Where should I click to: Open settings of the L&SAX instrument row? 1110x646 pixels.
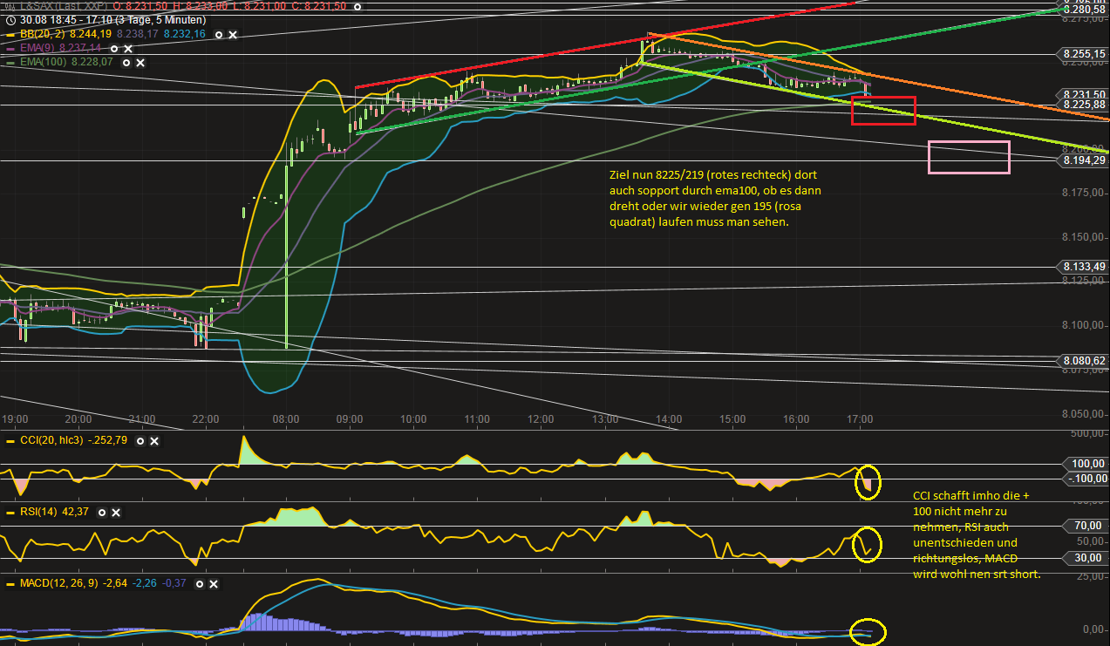coord(358,7)
